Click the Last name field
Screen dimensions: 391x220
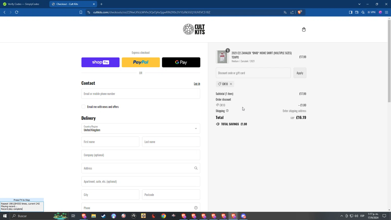[171, 142]
